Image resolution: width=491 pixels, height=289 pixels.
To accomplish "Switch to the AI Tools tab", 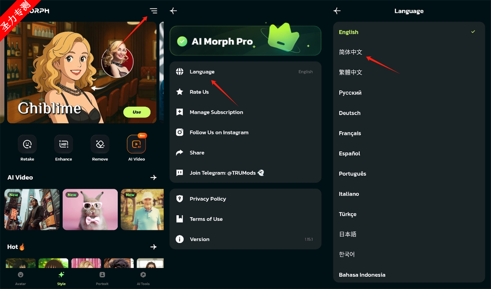I will (x=143, y=278).
